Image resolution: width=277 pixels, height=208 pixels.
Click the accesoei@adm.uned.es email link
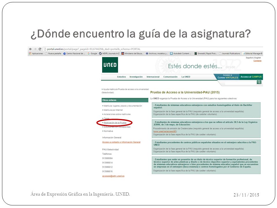tap(113, 176)
